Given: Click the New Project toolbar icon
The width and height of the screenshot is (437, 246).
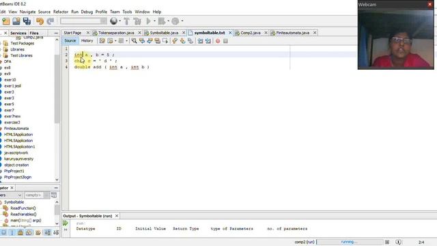Looking at the screenshot, I should [x=6, y=21].
